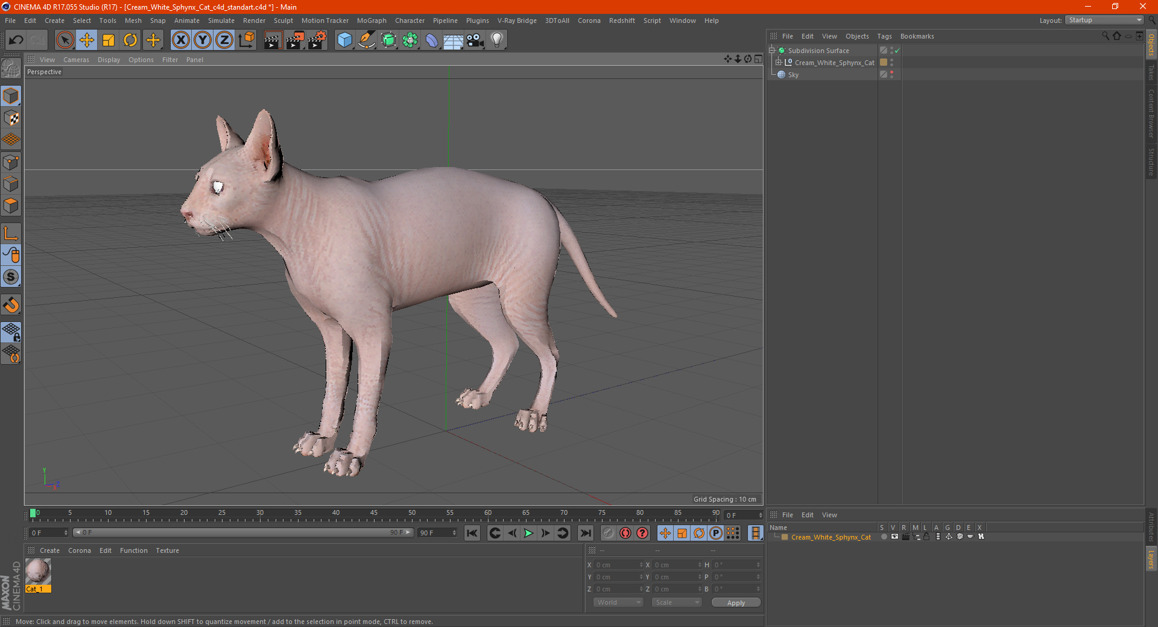Toggle Subdivision Surface enable checkmark

897,51
